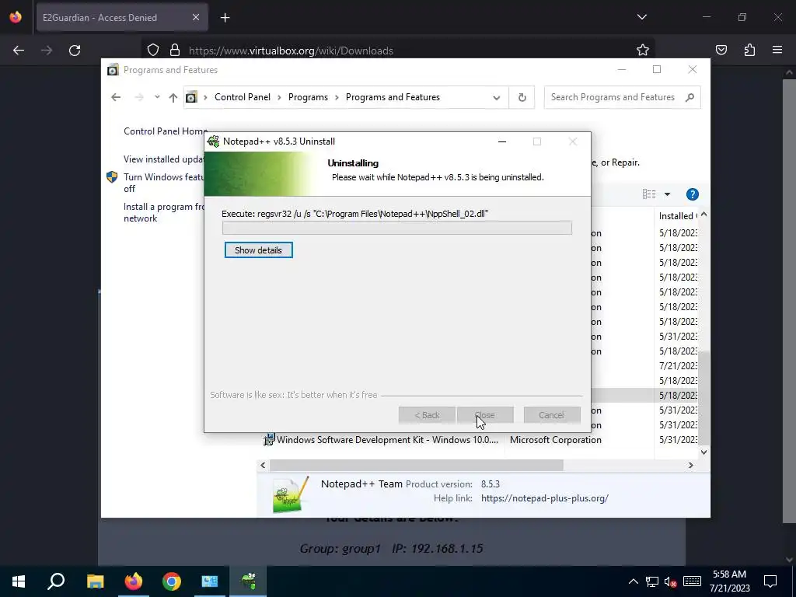Click Programs breadcrumb segment
The image size is (796, 597).
308,97
